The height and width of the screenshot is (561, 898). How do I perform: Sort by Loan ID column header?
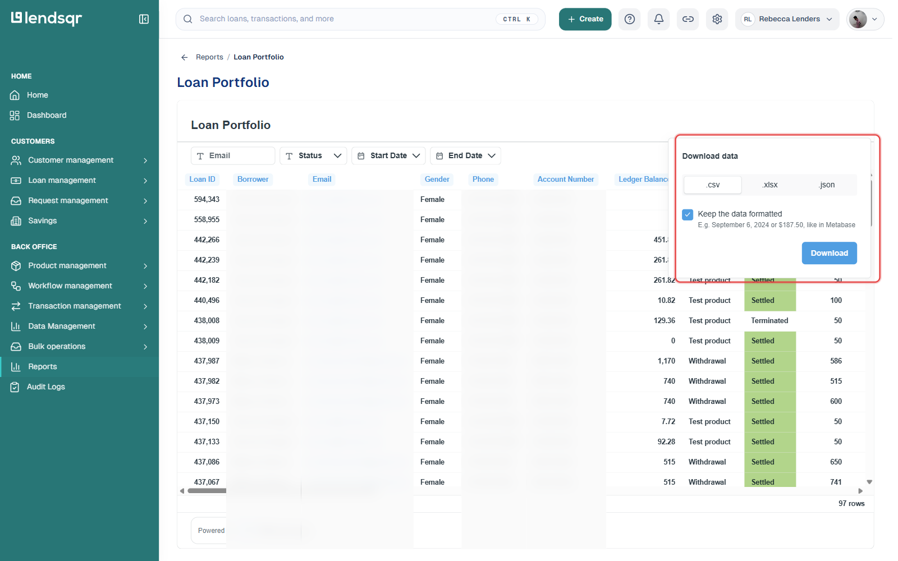202,180
